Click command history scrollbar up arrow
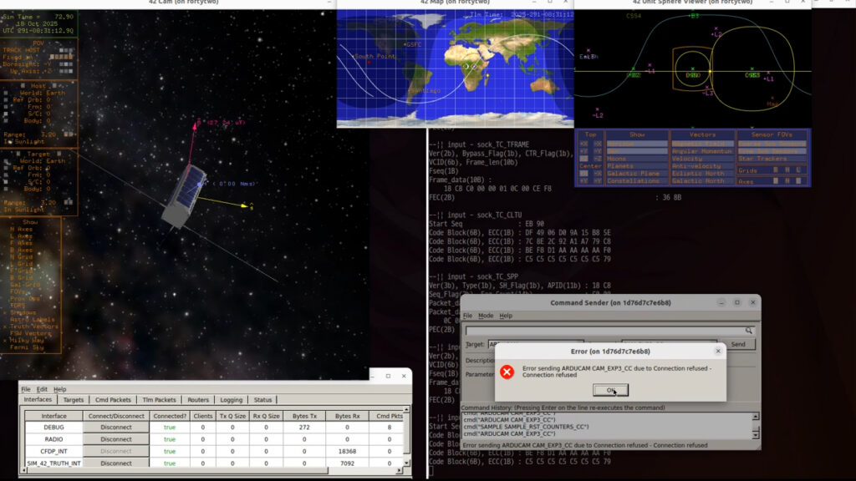Screen dimensions: 856x481 756,417
